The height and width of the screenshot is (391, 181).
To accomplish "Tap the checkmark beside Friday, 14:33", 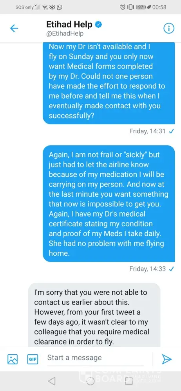I will (x=172, y=269).
